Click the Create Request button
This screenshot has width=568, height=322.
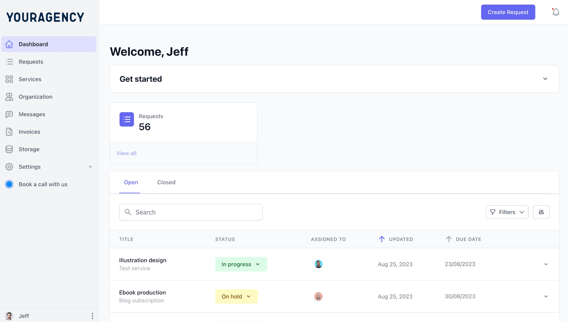[508, 12]
